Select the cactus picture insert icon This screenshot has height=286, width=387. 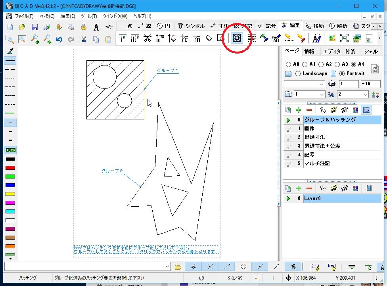click(x=332, y=38)
